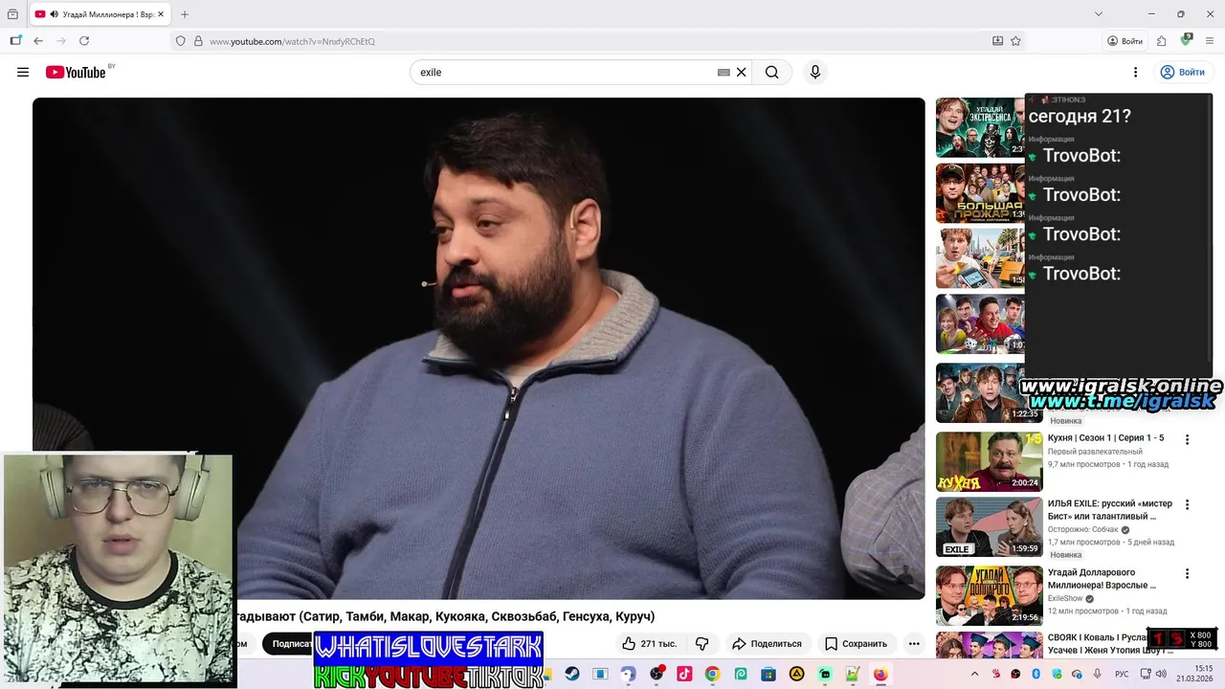1225x689 pixels.
Task: Open the list all tabs dropdown
Action: [x=1098, y=14]
